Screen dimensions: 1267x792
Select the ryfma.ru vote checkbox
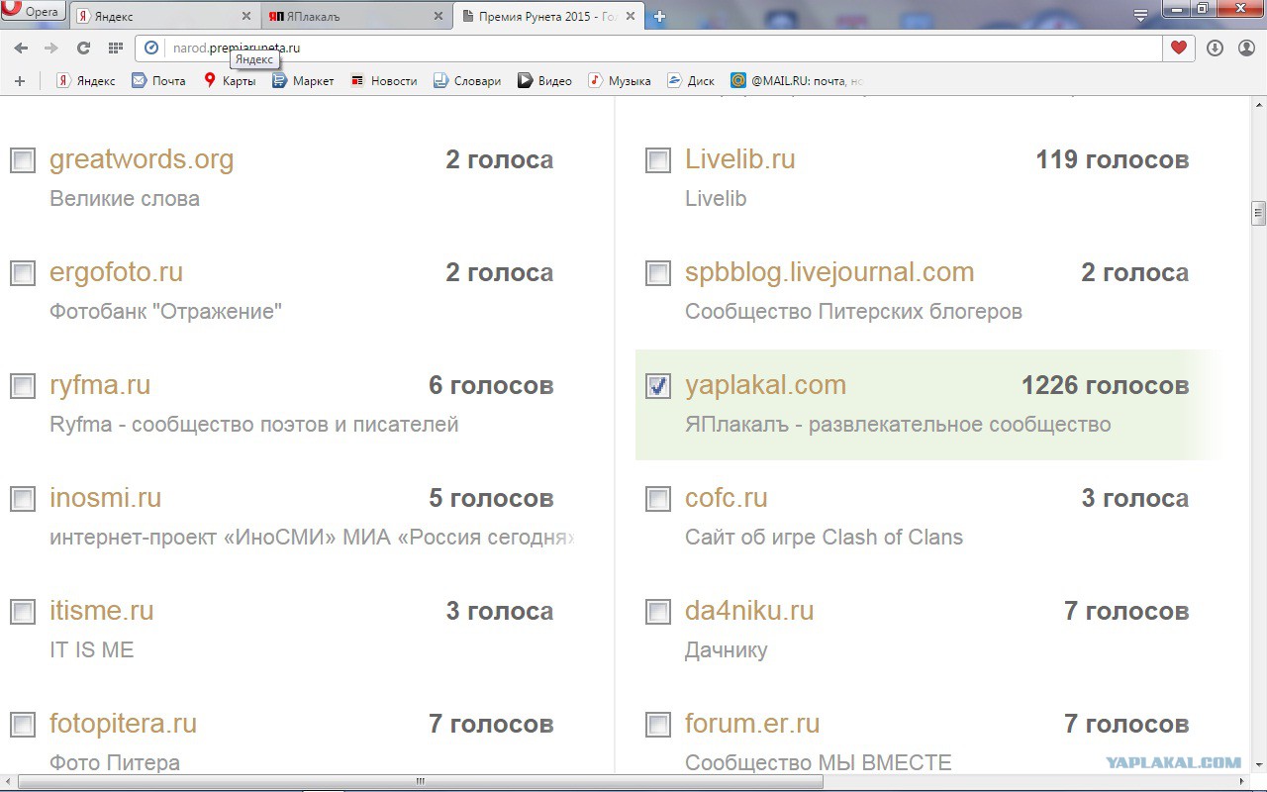point(23,386)
